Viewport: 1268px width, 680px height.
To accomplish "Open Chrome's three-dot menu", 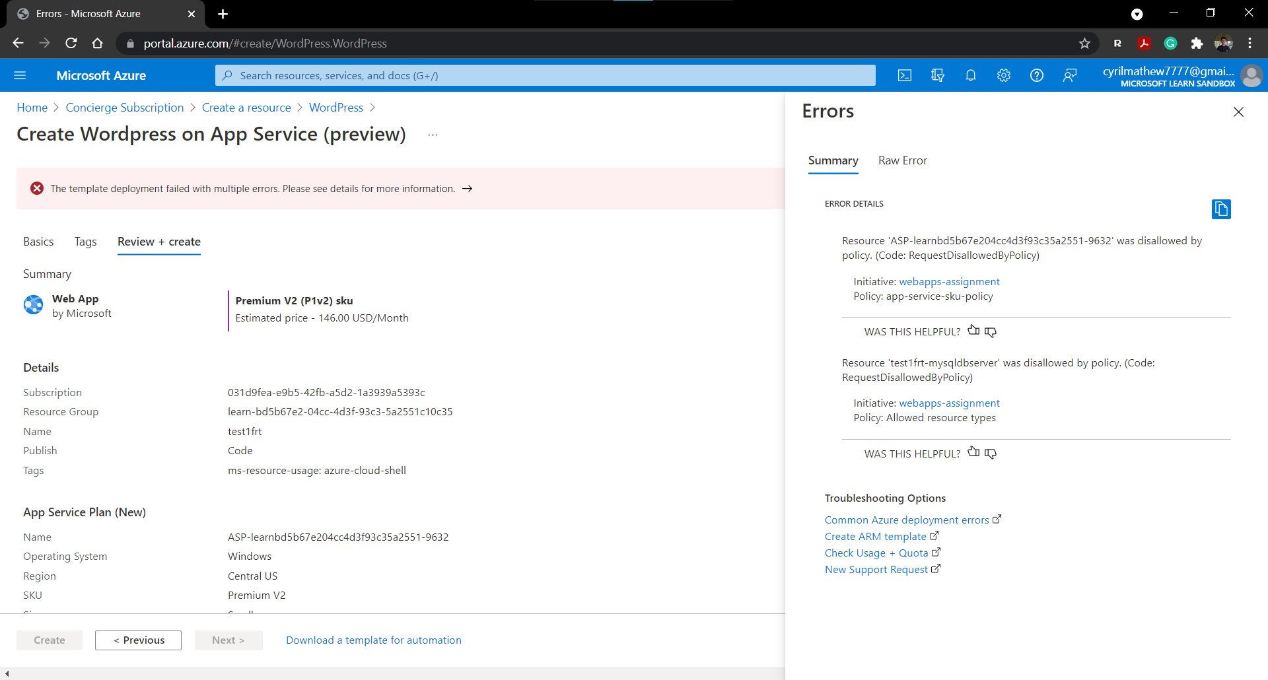I will [1250, 44].
